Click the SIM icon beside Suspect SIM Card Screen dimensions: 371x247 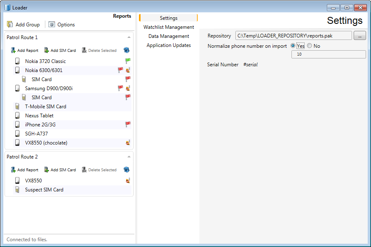pyautogui.click(x=17, y=189)
